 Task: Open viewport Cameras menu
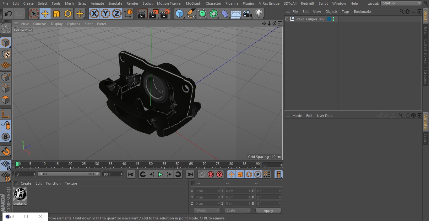click(40, 24)
